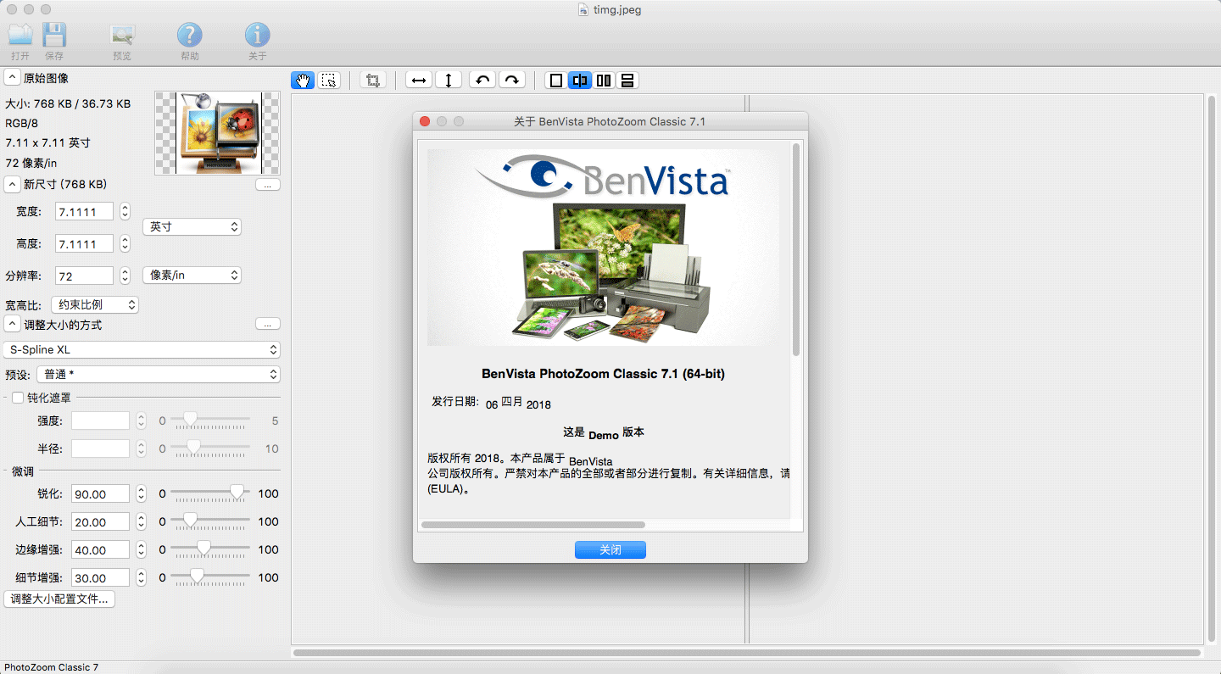Click the main preview horizontal scrollbar

coord(747,654)
